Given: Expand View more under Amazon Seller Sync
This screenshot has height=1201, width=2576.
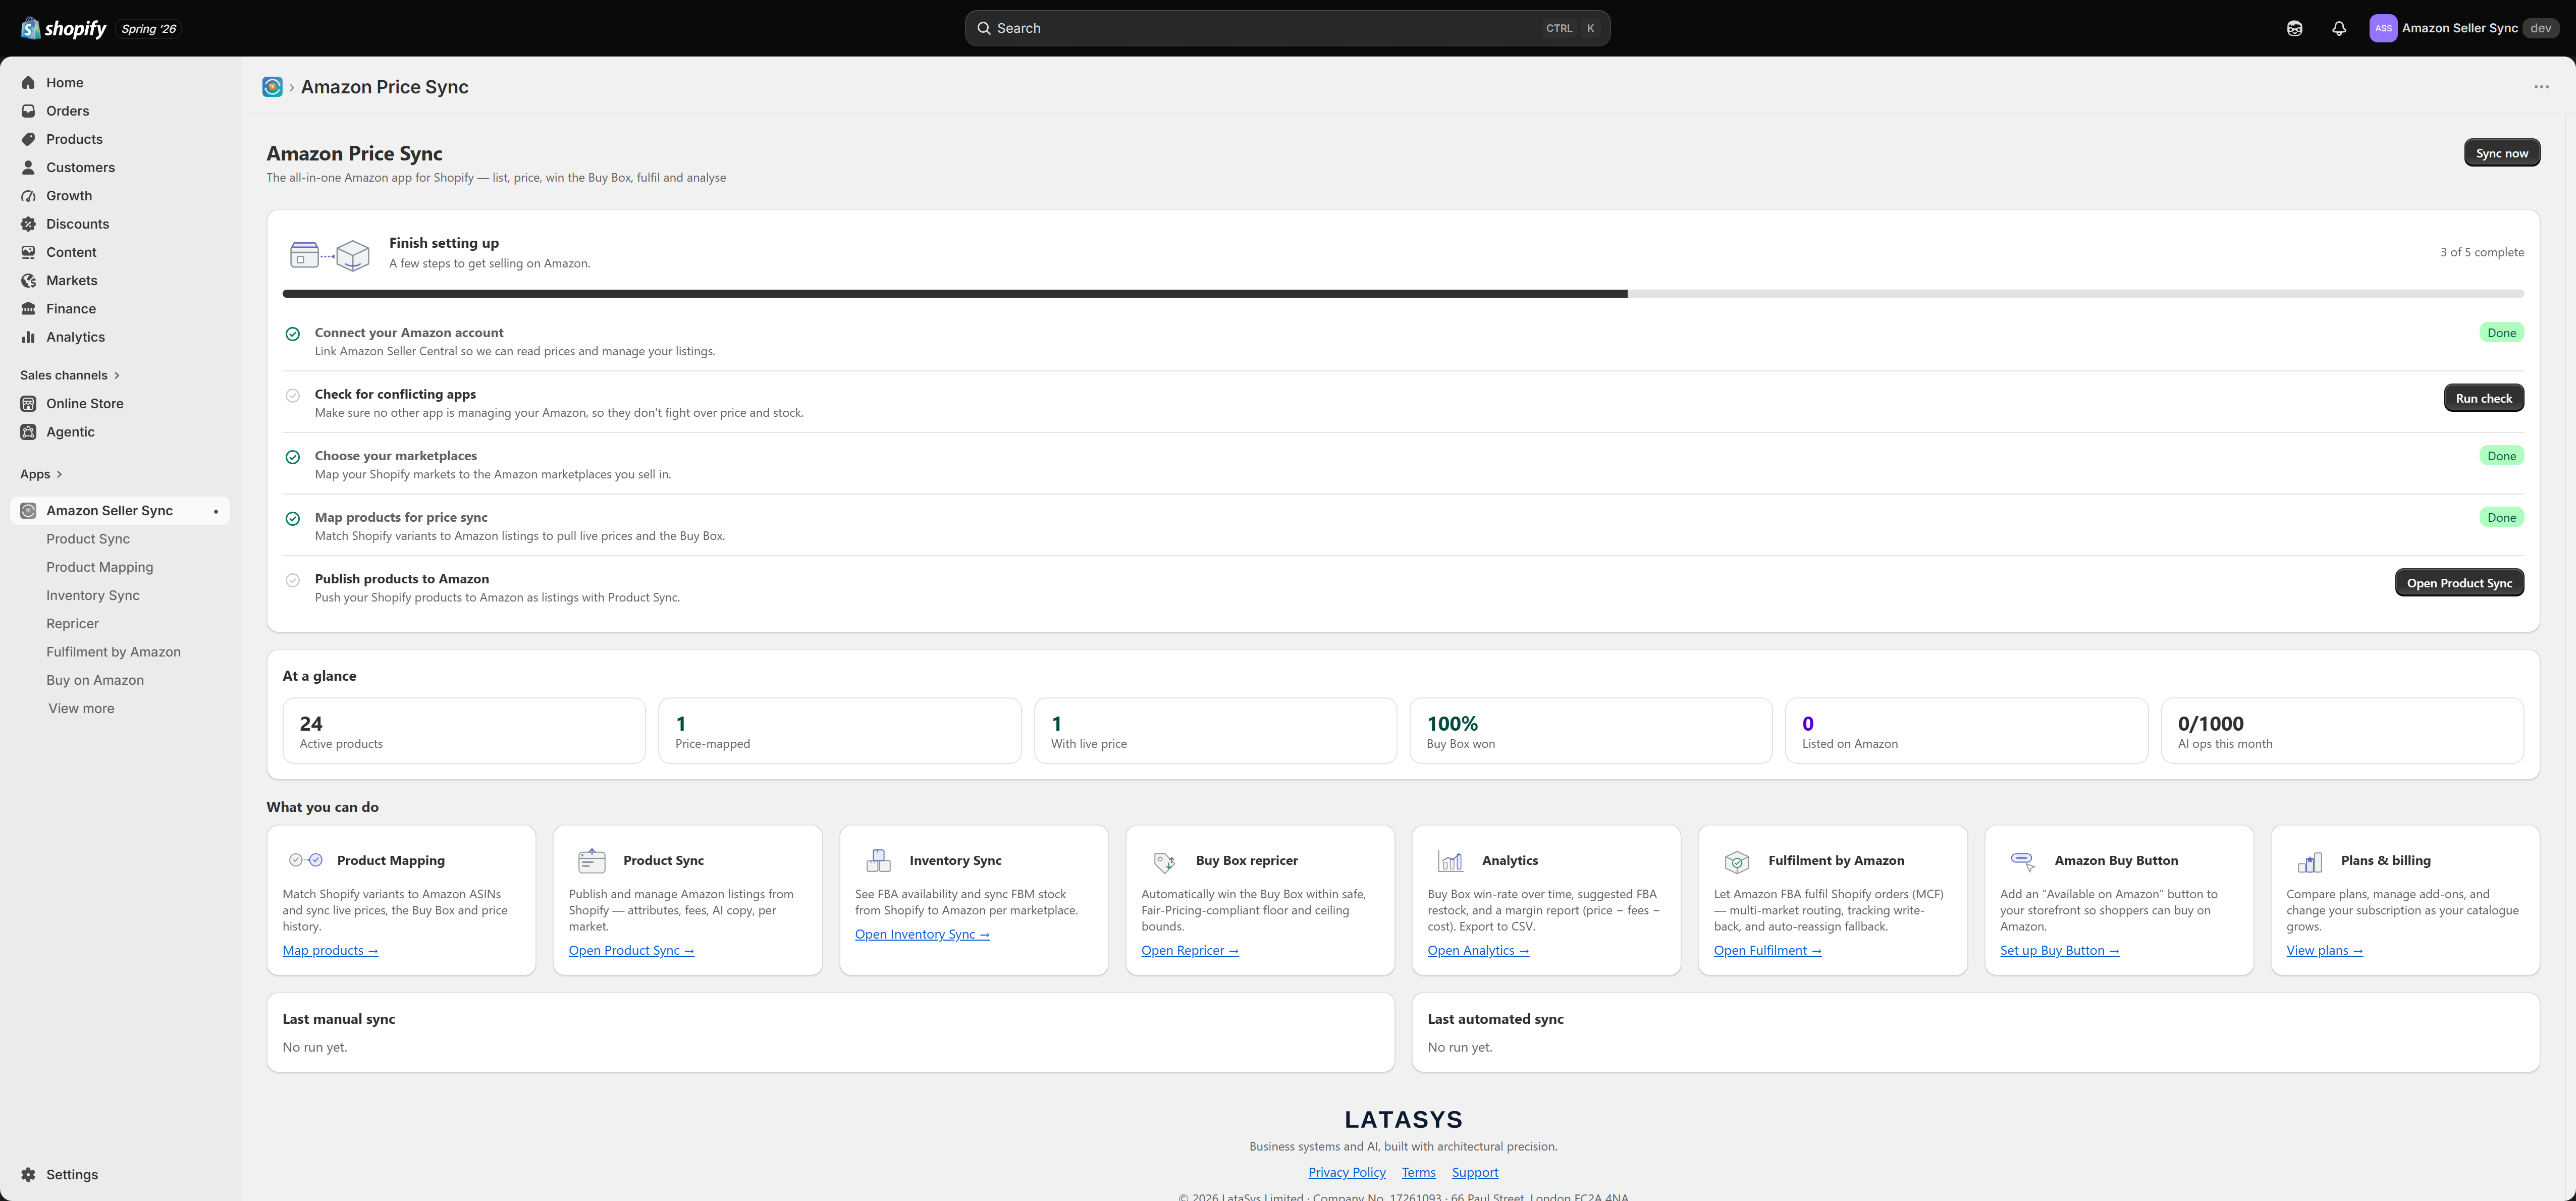Looking at the screenshot, I should pos(81,708).
